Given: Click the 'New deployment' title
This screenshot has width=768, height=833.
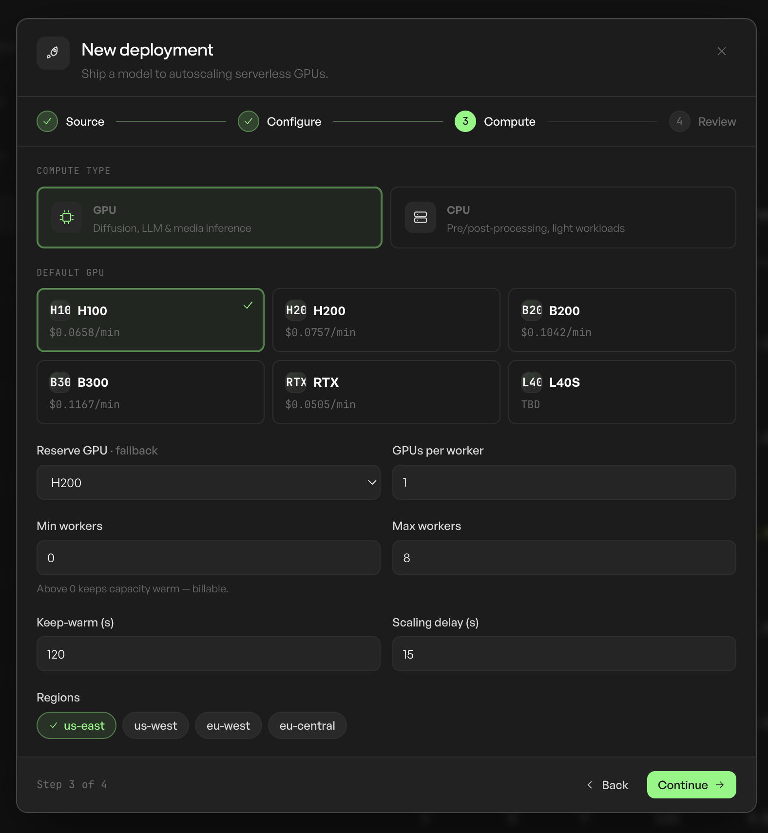Looking at the screenshot, I should pos(147,50).
